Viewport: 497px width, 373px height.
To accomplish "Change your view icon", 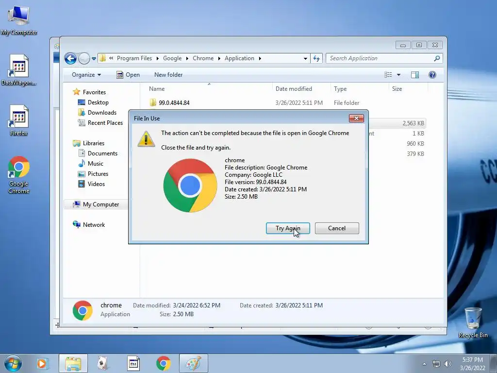I will tap(388, 75).
